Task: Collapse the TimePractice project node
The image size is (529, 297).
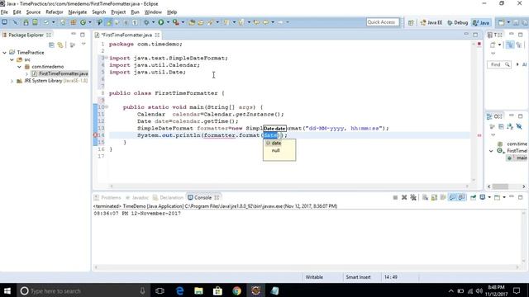Action: pyautogui.click(x=5, y=53)
